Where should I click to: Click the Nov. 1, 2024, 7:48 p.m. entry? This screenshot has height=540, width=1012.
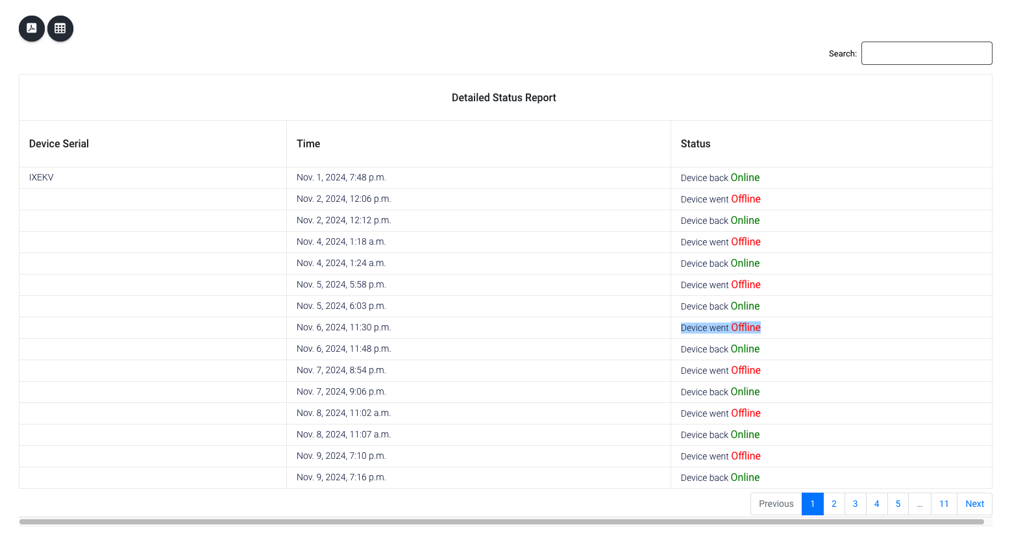tap(341, 178)
